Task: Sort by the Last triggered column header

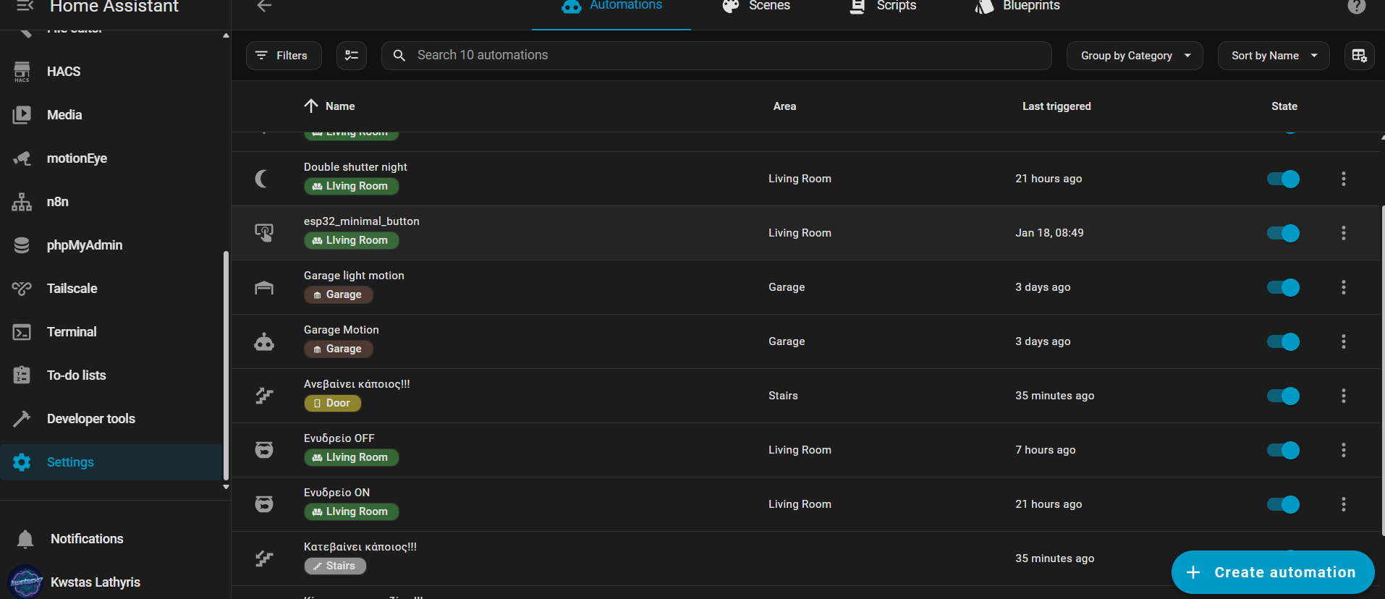Action: [x=1056, y=106]
